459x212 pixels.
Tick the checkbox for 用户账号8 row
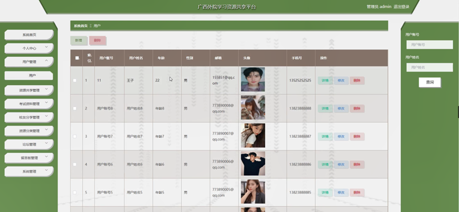click(x=75, y=108)
